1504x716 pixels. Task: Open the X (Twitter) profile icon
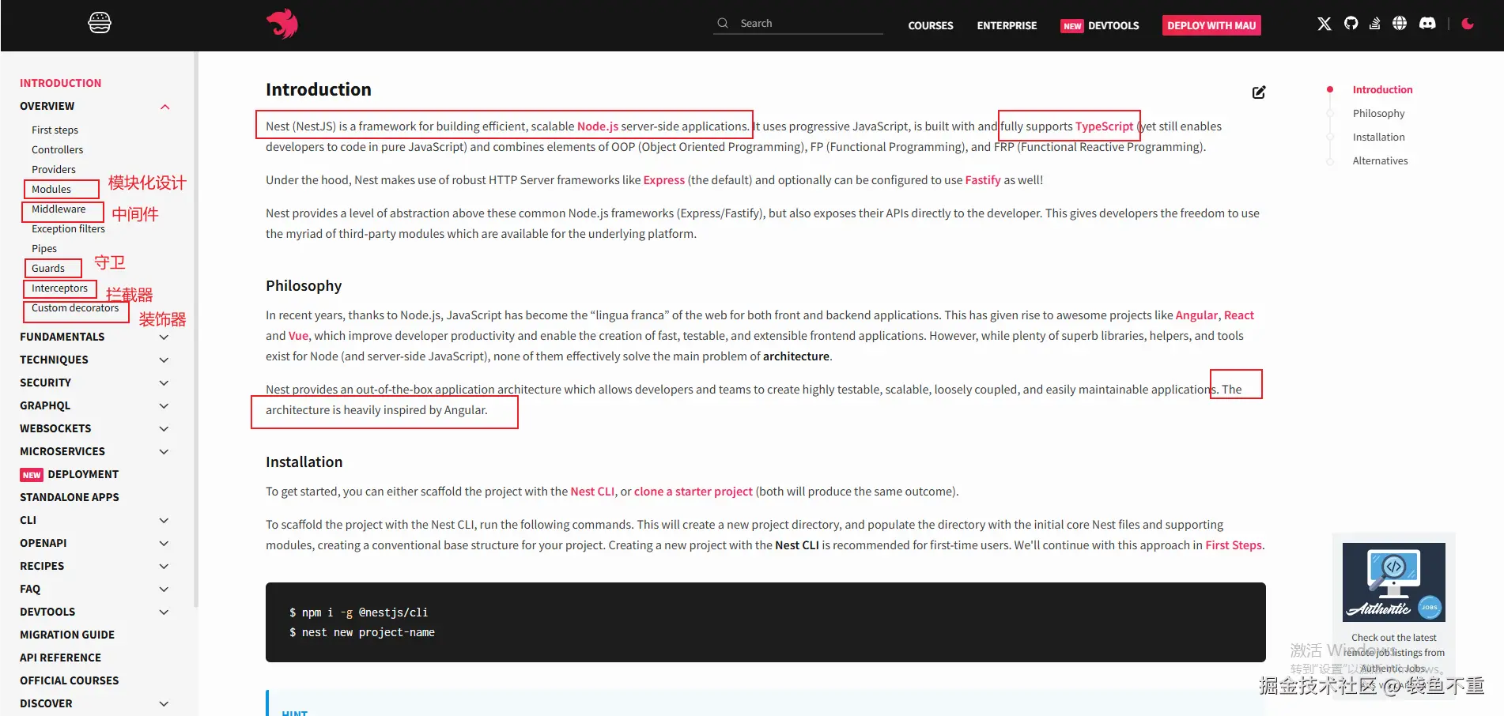(x=1325, y=24)
